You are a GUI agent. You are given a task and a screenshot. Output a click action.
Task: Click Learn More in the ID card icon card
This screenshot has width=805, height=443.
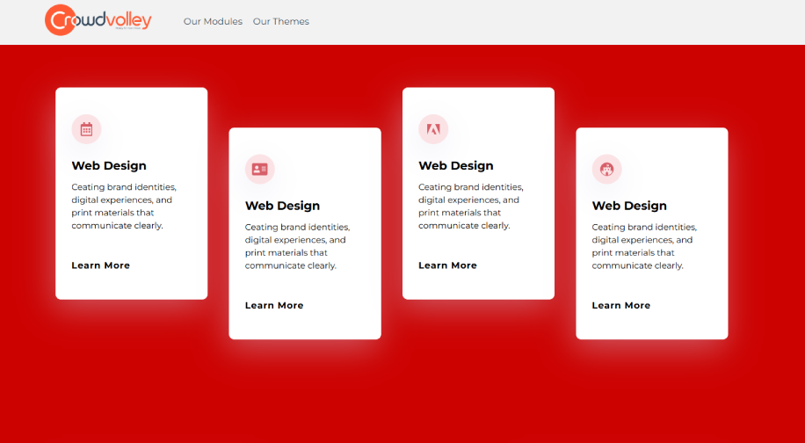274,306
